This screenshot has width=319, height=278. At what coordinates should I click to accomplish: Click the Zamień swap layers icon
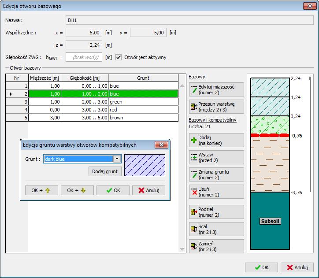[194, 246]
